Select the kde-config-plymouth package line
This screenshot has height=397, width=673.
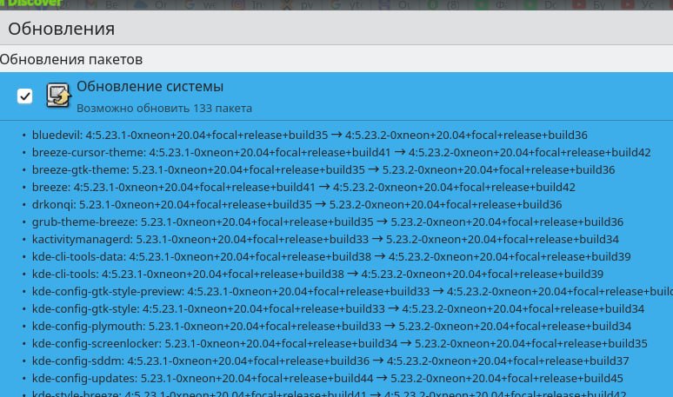pyautogui.click(x=331, y=327)
